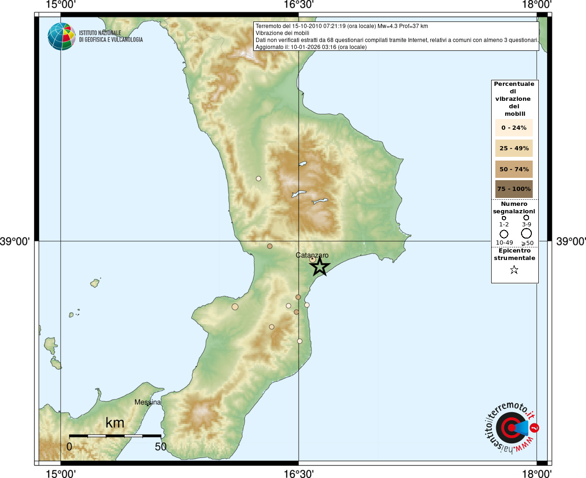Image resolution: width=586 pixels, height=478 pixels.
Task: Choose the 50 - 74% legend swatch
Action: (x=514, y=169)
